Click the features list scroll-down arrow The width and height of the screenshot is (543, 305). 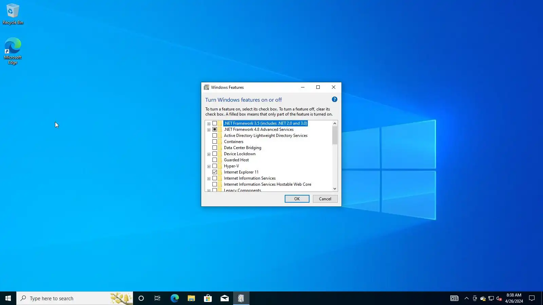click(335, 189)
